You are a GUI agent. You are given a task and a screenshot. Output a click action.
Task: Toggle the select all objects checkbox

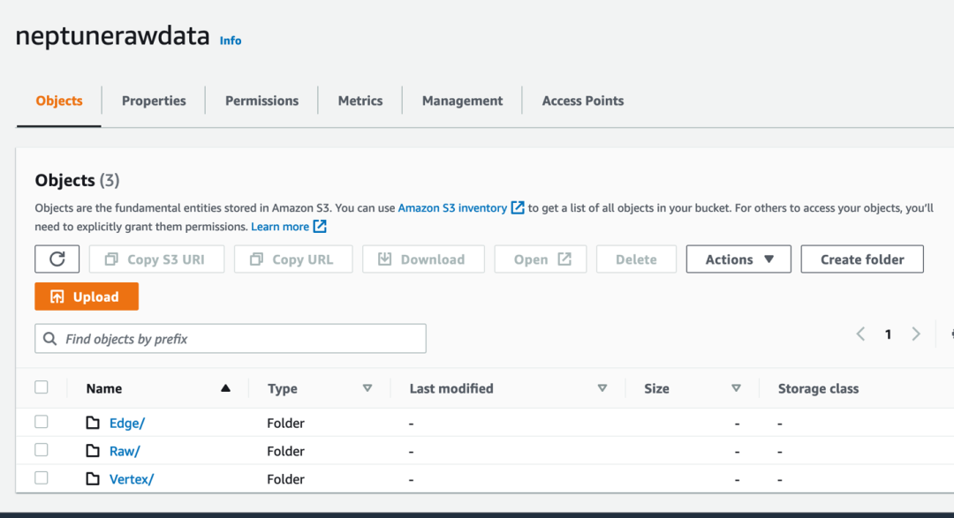point(42,387)
